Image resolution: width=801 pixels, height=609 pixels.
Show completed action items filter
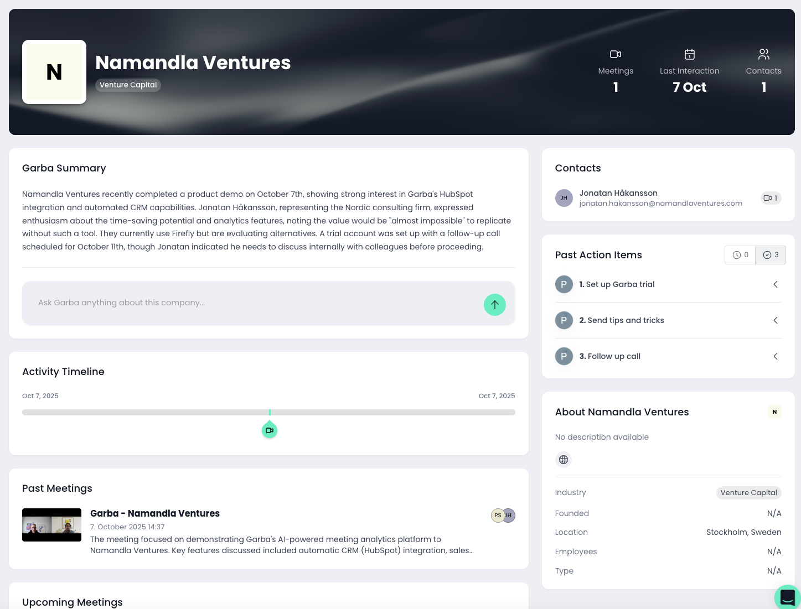click(x=771, y=255)
